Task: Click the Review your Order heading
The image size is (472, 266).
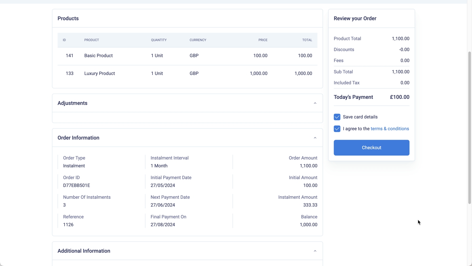Action: coord(355,18)
